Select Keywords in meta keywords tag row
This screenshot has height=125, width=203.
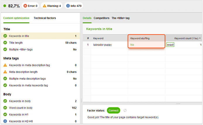(x=40, y=85)
